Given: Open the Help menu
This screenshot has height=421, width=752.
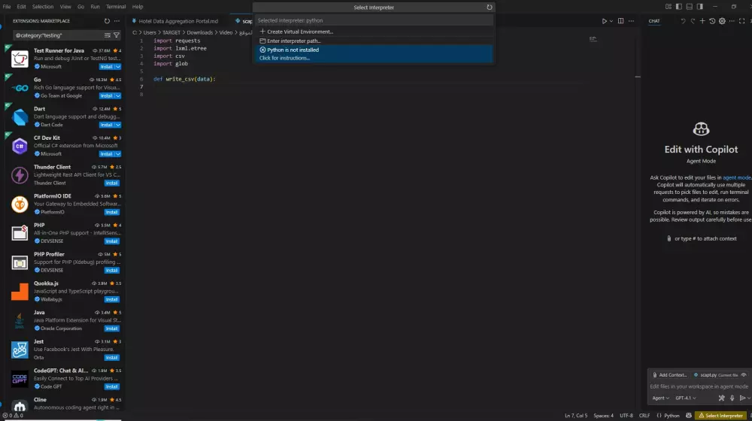Looking at the screenshot, I should [x=138, y=7].
